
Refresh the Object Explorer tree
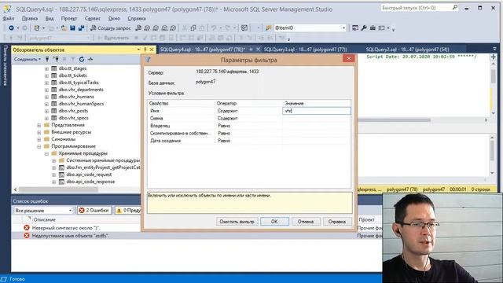coord(82,59)
